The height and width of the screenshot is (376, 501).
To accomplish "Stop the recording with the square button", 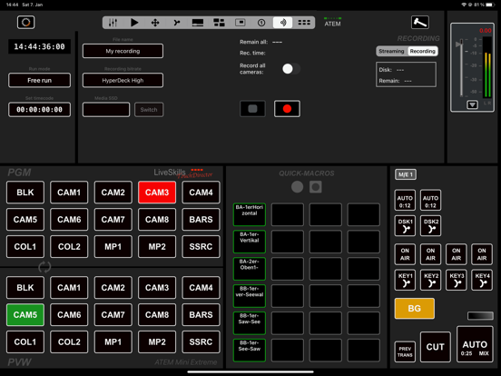I will (252, 109).
